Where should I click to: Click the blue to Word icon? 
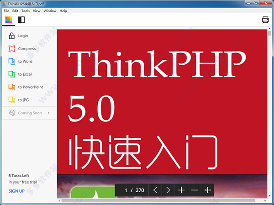(12, 61)
